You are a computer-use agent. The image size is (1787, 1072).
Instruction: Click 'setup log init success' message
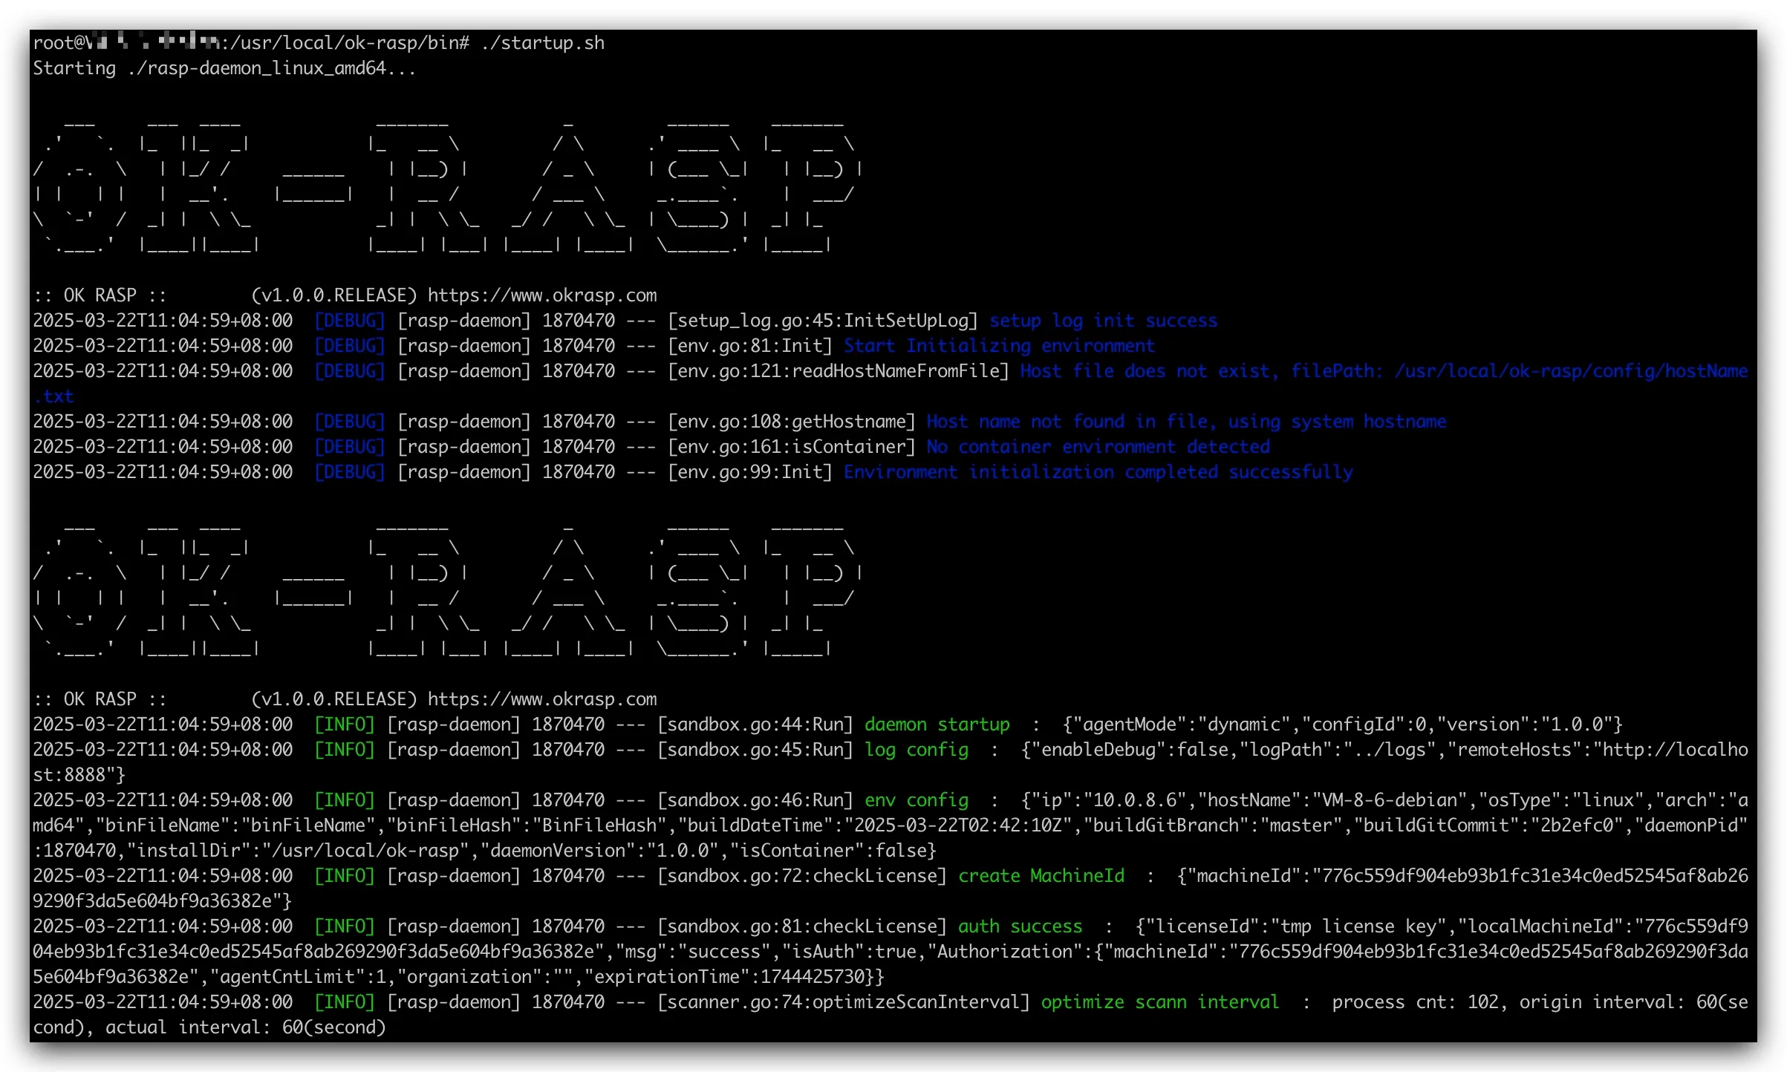tap(1103, 321)
